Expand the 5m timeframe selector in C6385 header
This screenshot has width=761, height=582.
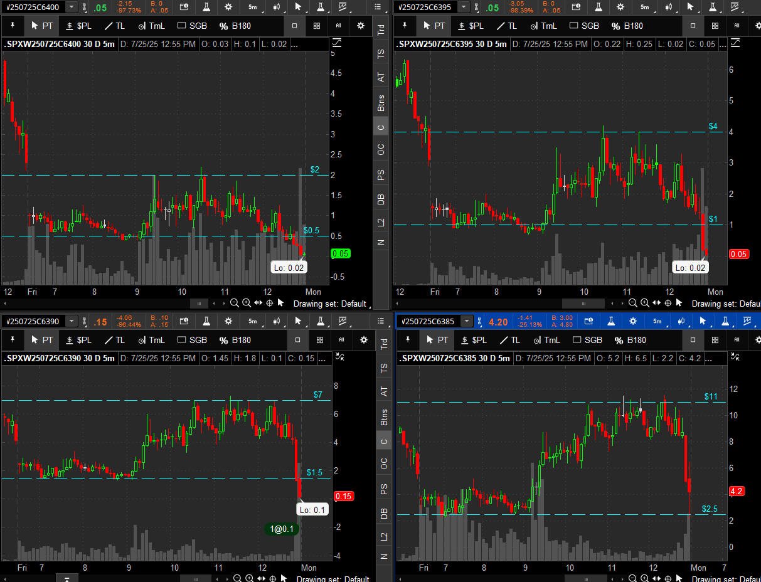[657, 321]
